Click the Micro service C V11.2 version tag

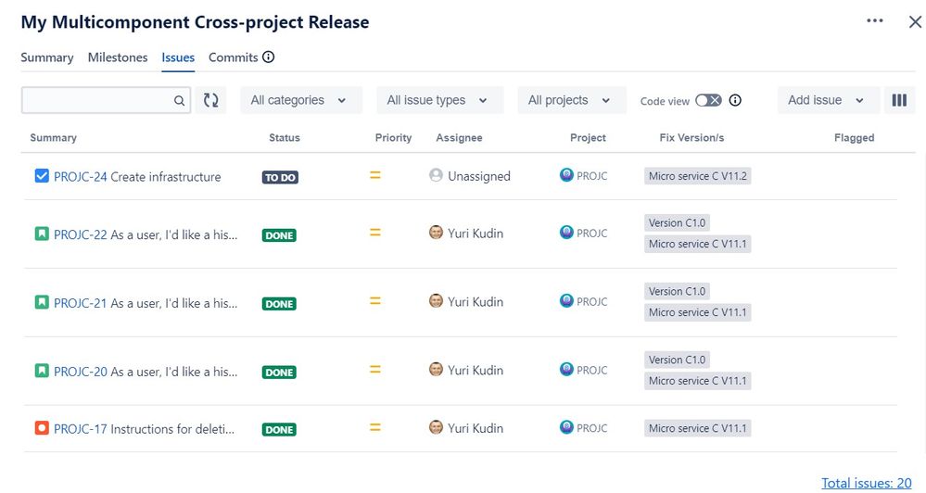[697, 176]
